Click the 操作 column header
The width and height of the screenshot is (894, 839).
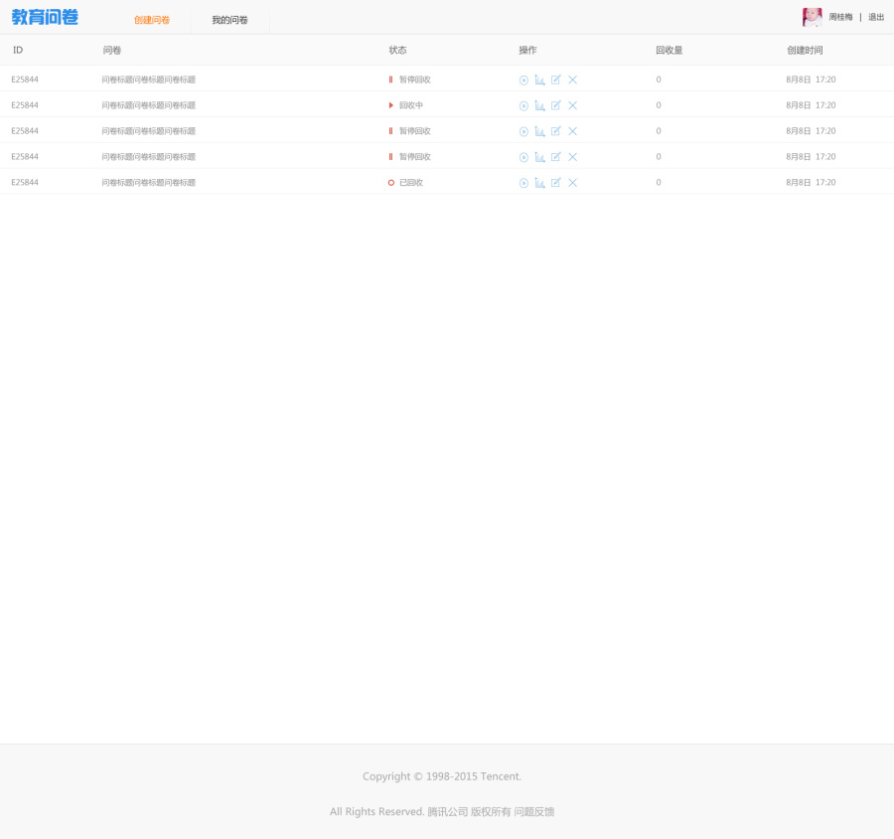pos(527,51)
